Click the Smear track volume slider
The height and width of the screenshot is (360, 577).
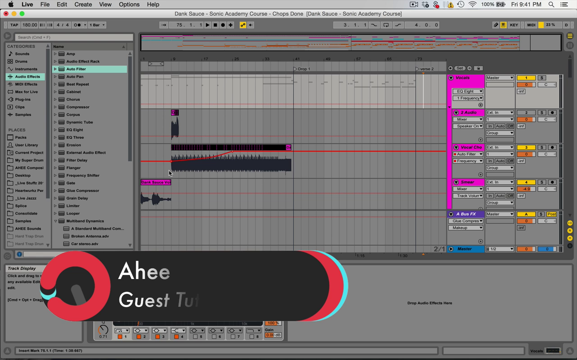point(526,189)
